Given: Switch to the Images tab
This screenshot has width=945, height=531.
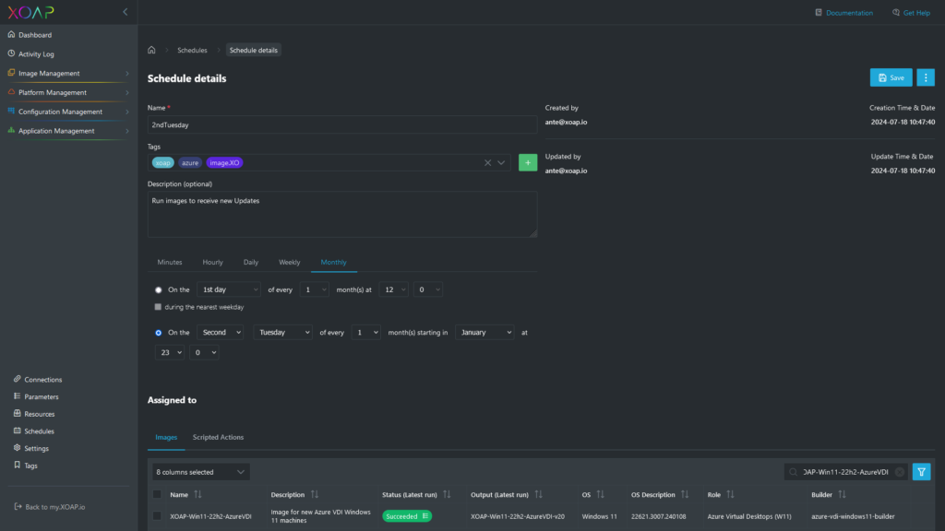Looking at the screenshot, I should tap(166, 438).
